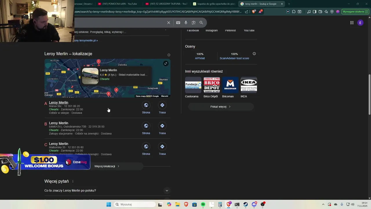Open the Pinterest profile link
371x209 pixels.
pos(230,30)
